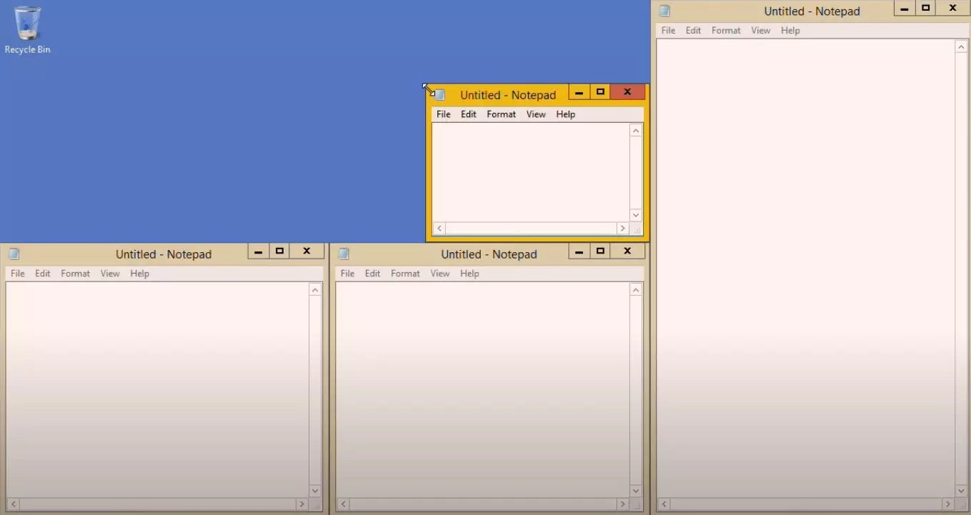
Task: Open View menu in the active yellow Notepad
Action: [536, 114]
